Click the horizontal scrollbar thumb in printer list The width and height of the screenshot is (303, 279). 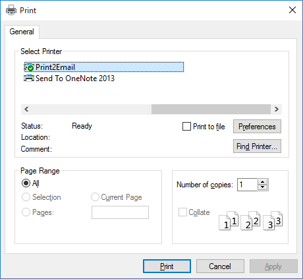(211, 109)
